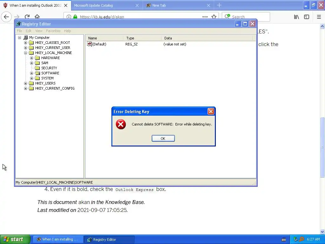
Task: Expand the SOFTWARE key
Action: [x=31, y=73]
